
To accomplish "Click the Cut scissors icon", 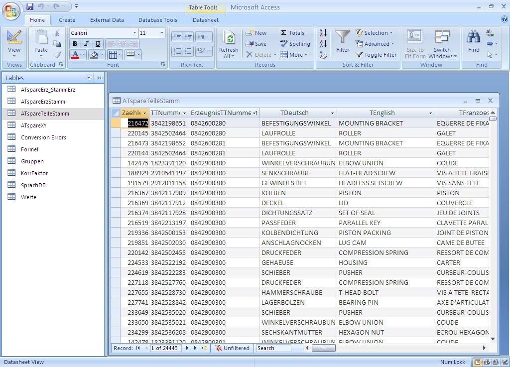I will [57, 33].
